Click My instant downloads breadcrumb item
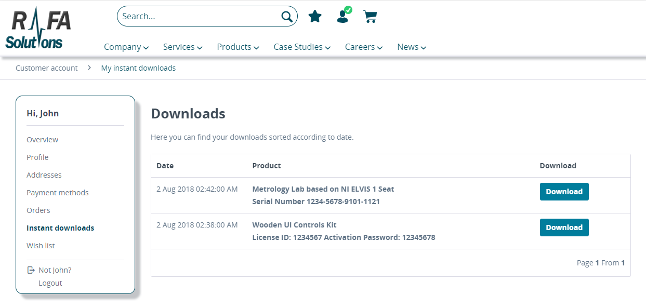This screenshot has width=646, height=308. [138, 68]
